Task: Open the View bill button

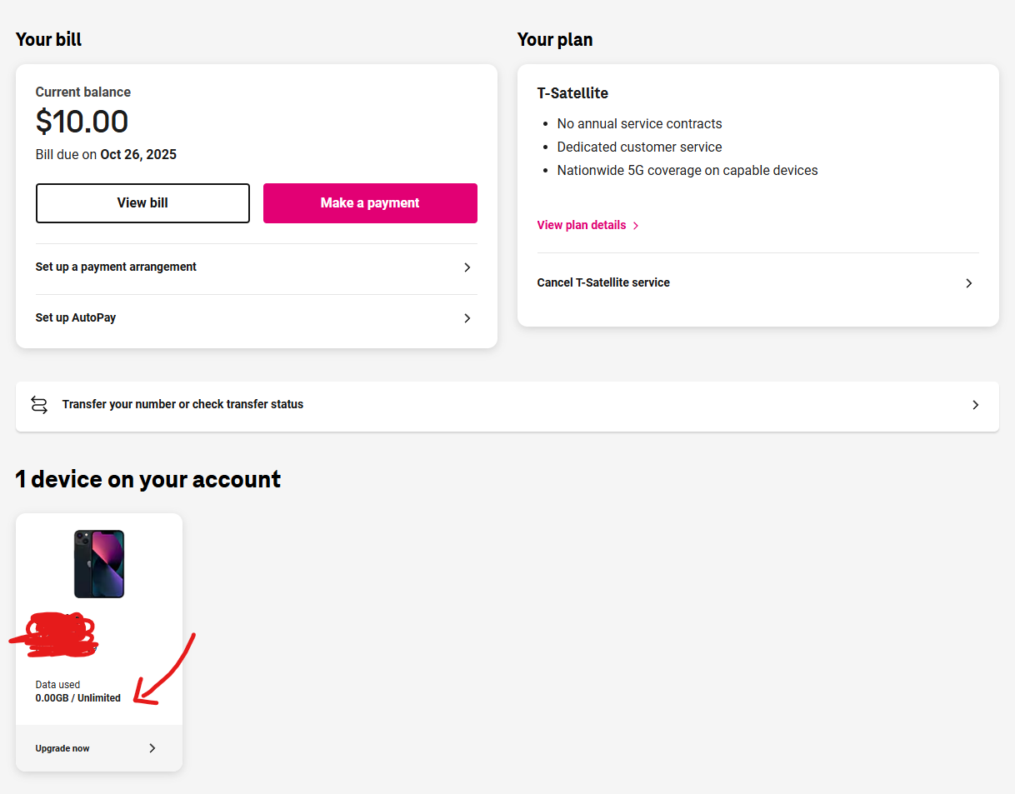Action: coord(142,203)
